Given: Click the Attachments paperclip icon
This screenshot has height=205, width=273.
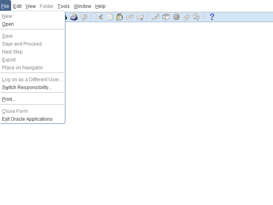Looking at the screenshot, I should [x=186, y=17].
